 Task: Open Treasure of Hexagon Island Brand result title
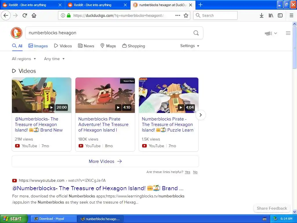pyautogui.click(x=98, y=188)
